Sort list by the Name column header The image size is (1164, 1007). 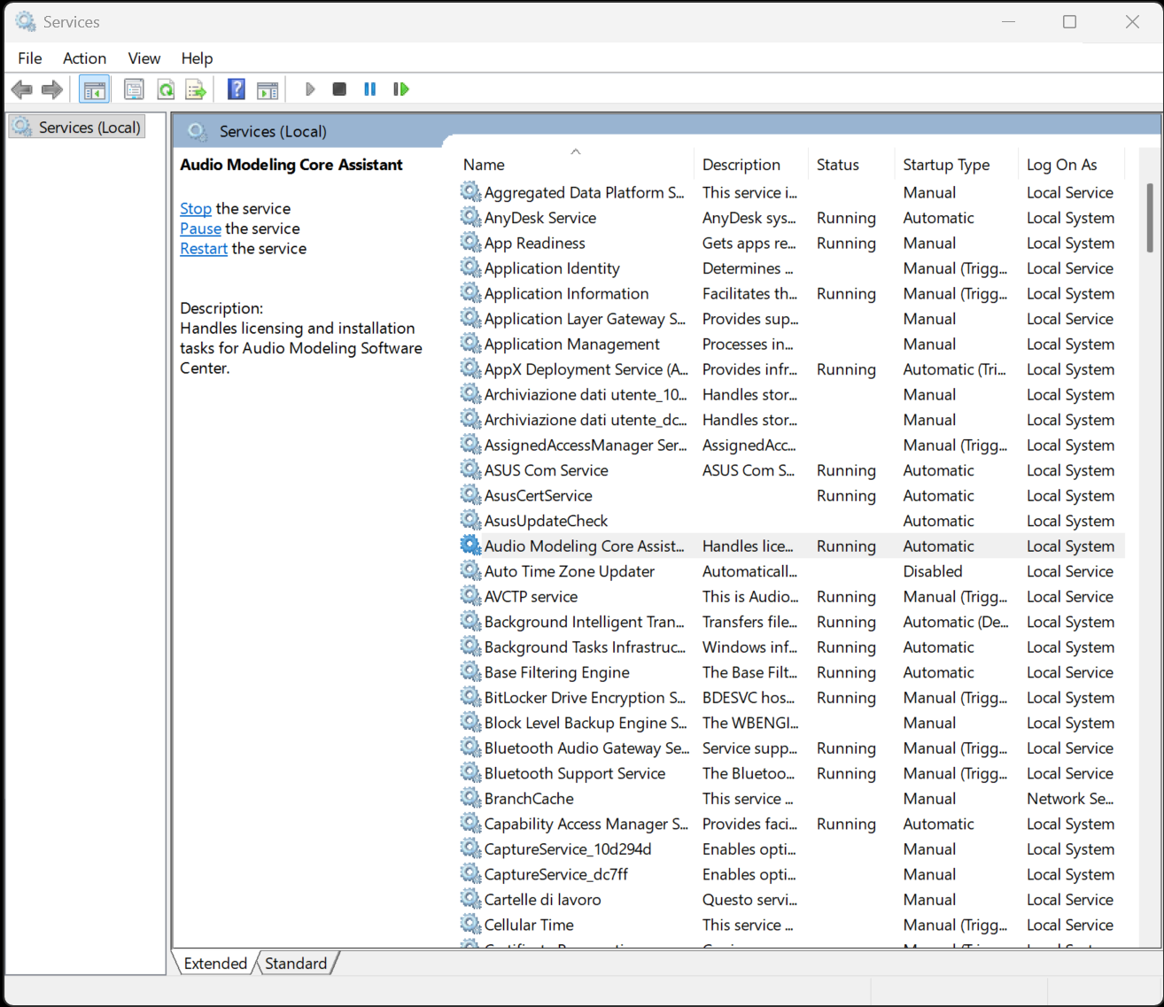[x=484, y=165]
